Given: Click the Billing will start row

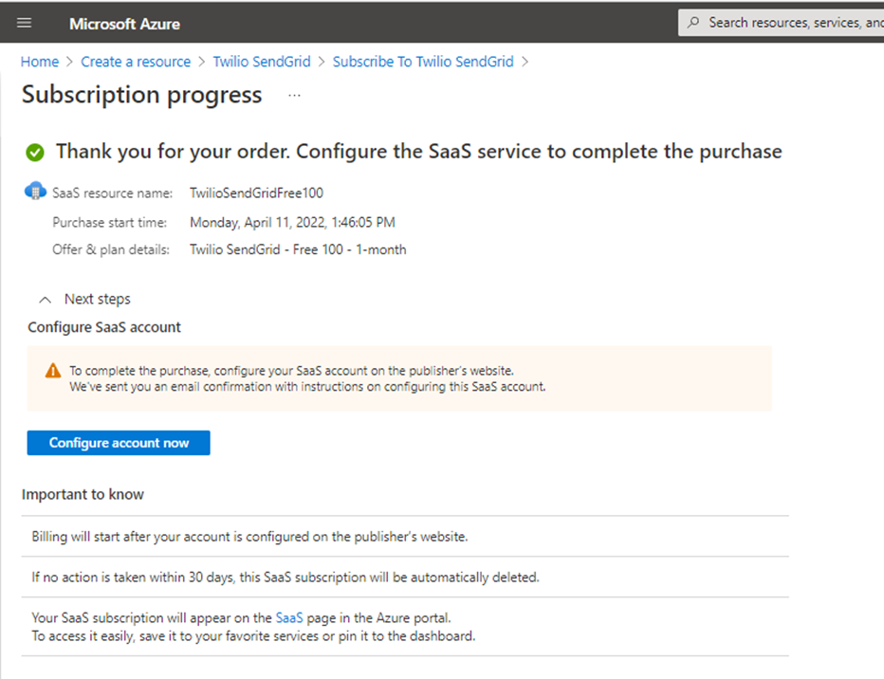Looking at the screenshot, I should 405,537.
